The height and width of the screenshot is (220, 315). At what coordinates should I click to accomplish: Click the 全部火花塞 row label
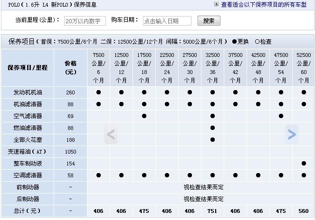point(28,140)
